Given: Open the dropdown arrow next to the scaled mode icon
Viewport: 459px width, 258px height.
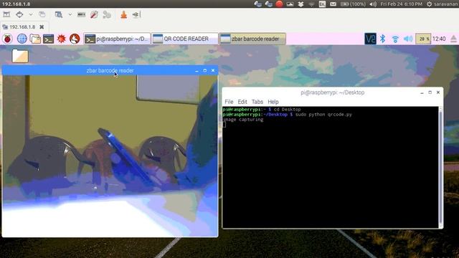Looking at the screenshot, I should [70, 14].
